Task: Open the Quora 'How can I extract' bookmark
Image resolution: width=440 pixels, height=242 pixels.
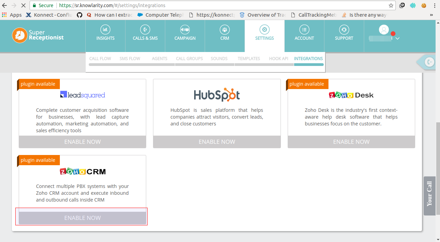Action: (109, 15)
